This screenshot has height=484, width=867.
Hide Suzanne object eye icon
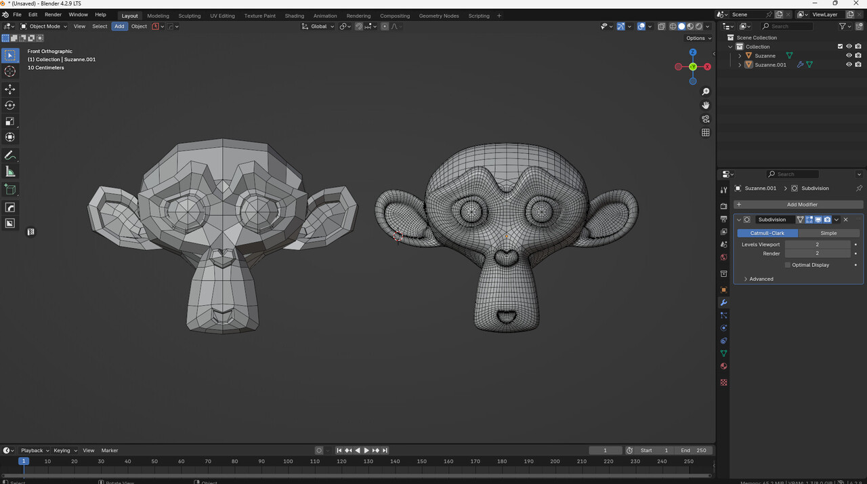coord(849,56)
